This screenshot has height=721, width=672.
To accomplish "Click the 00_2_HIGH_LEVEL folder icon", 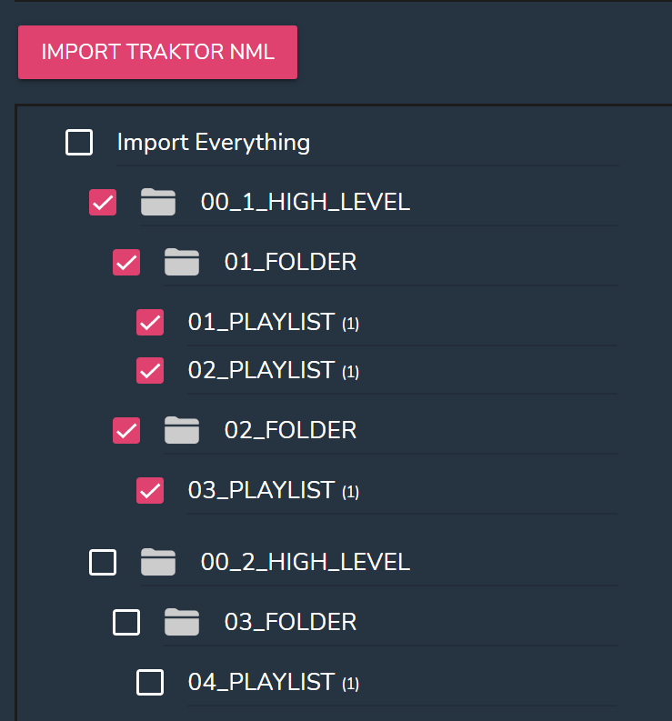I will tap(158, 563).
